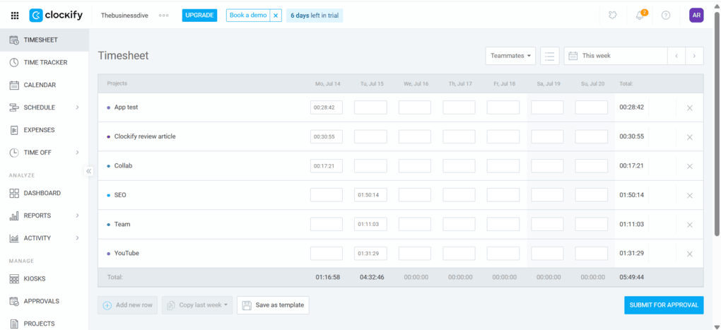Click the Clockify logo
721x330 pixels.
tap(56, 15)
